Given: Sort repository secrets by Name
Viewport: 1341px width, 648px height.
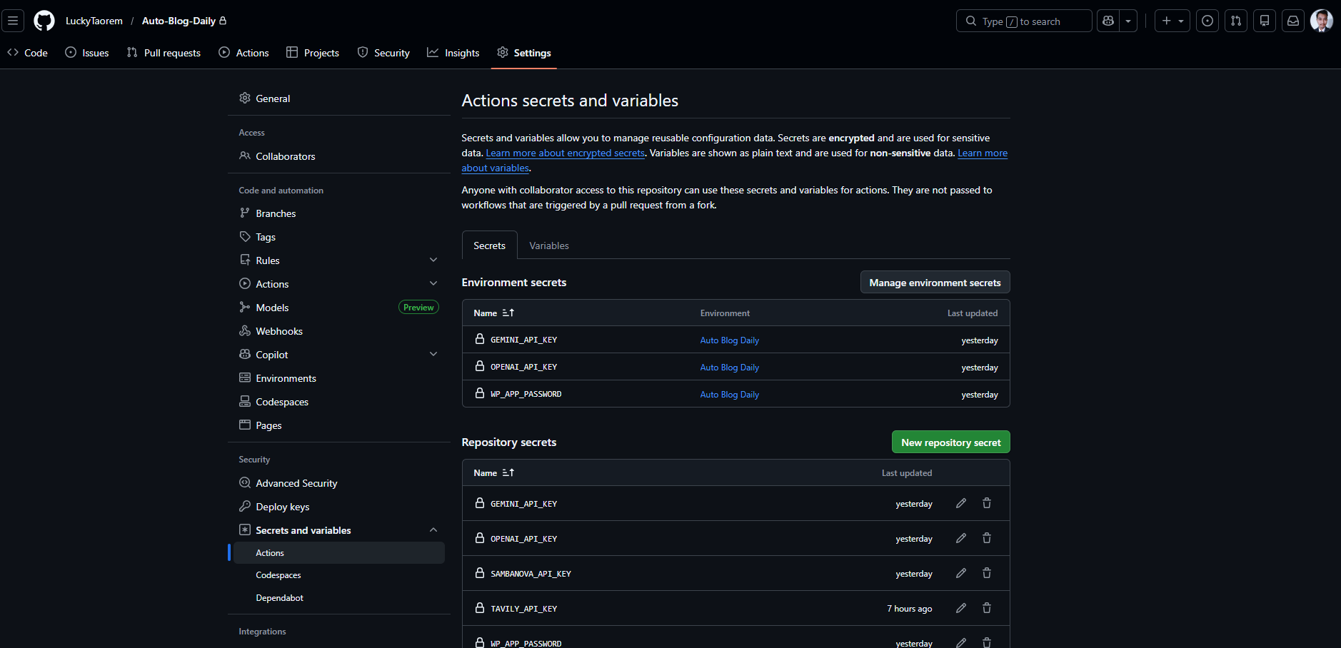Looking at the screenshot, I should pos(494,472).
